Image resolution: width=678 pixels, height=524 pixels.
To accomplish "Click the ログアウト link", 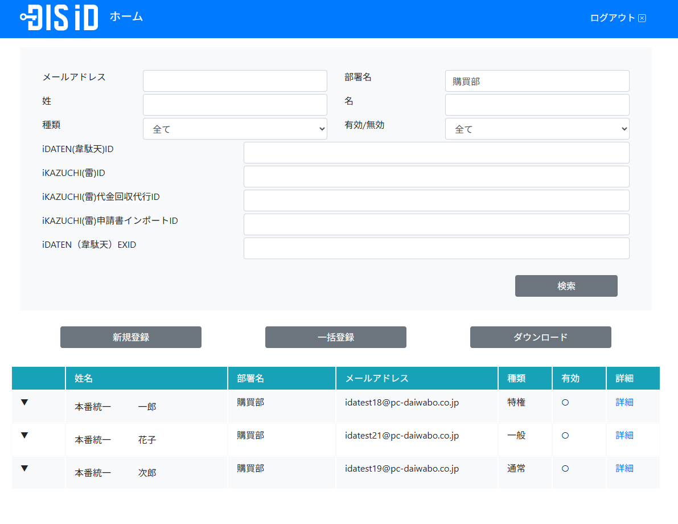I will click(x=612, y=18).
